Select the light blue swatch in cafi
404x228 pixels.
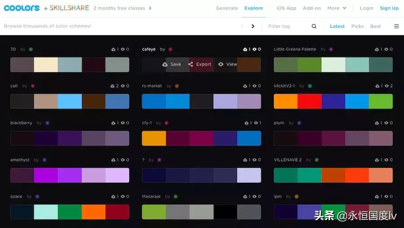click(70, 101)
